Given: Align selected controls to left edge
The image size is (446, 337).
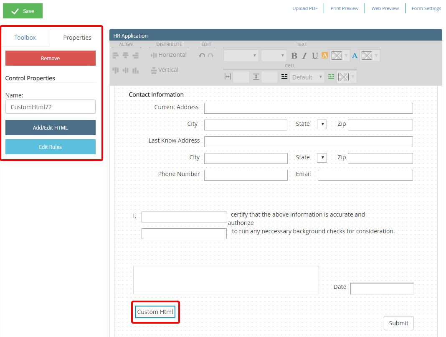Looking at the screenshot, I should pos(115,55).
